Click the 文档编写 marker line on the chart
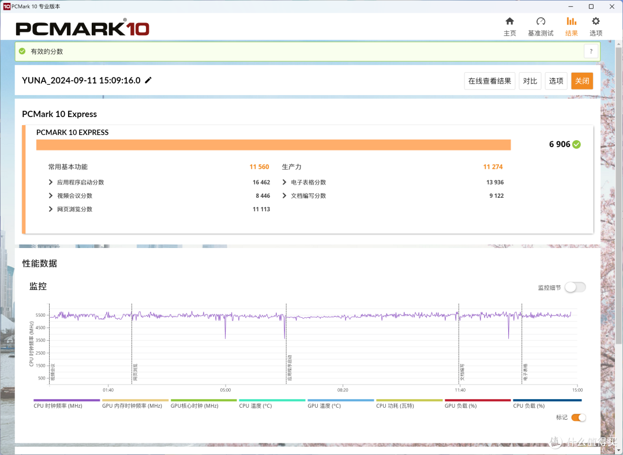Image resolution: width=623 pixels, height=455 pixels. [459, 344]
